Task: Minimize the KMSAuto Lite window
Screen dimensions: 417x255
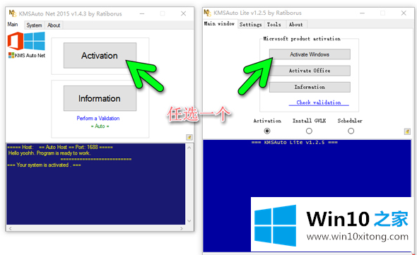Action: [x=362, y=13]
